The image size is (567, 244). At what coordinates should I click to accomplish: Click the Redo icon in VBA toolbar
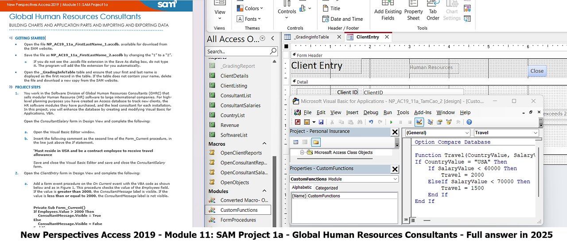point(380,122)
